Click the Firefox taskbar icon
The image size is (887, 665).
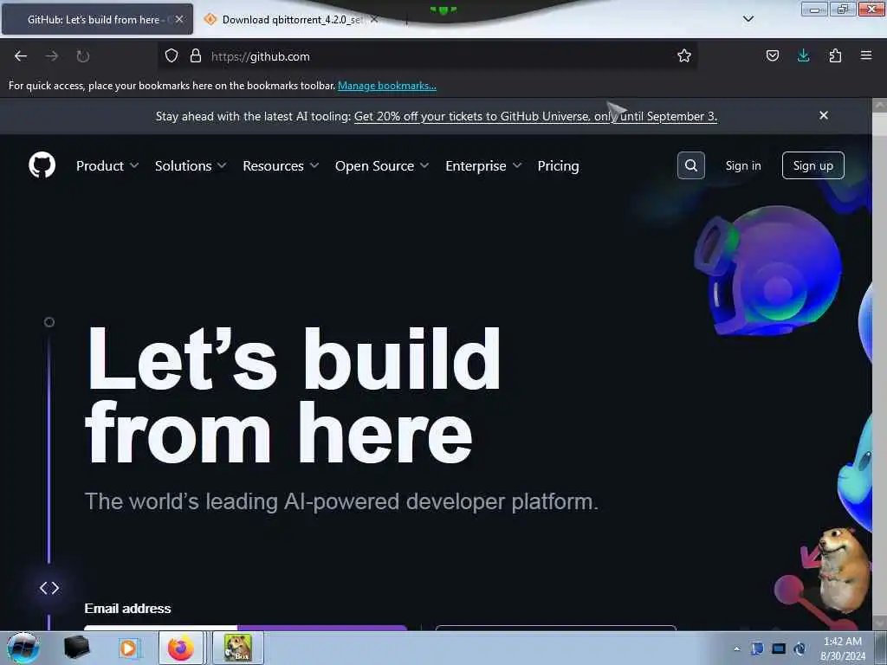(x=181, y=648)
